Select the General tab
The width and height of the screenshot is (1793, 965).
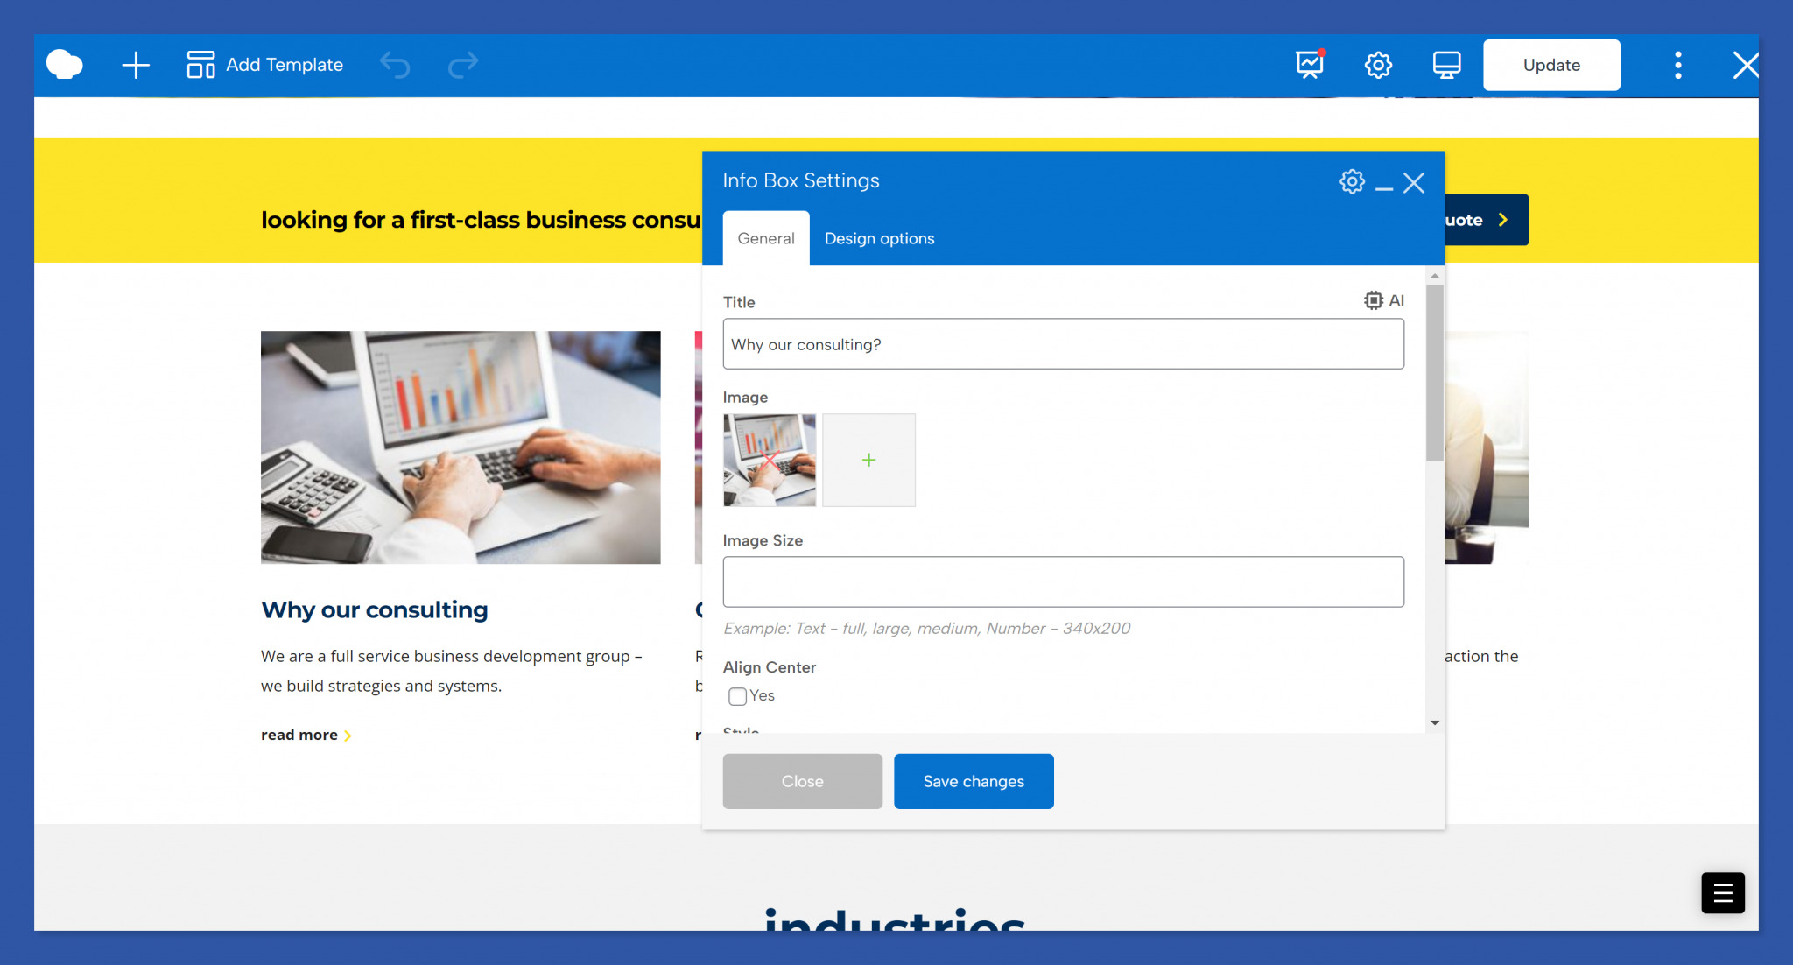click(765, 238)
